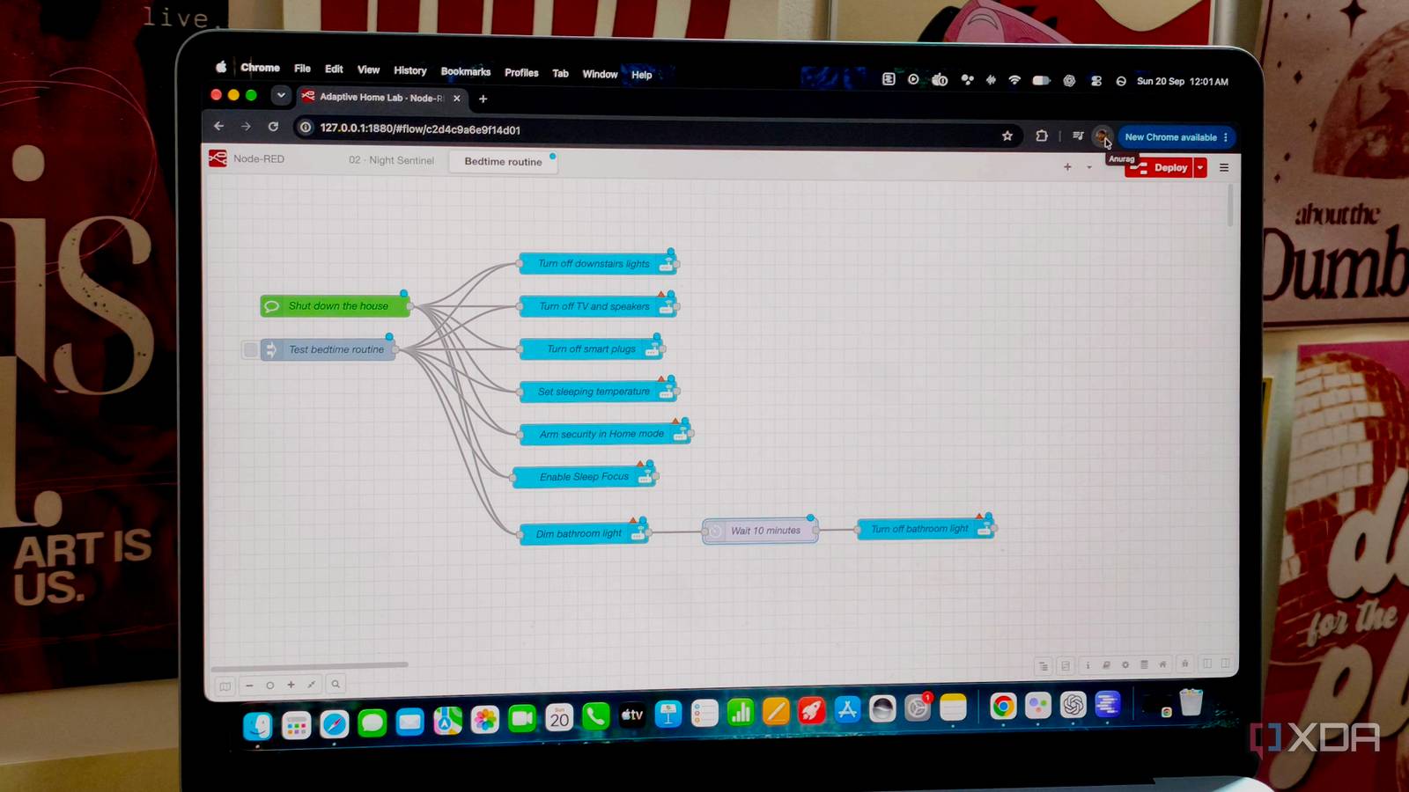Select 'Turn off bathroom light' node
This screenshot has width=1409, height=792.
(926, 529)
